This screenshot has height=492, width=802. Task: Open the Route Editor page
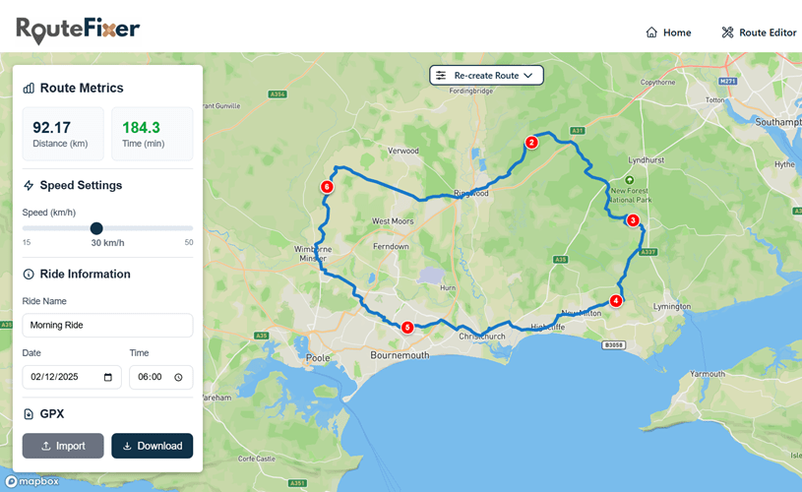pyautogui.click(x=759, y=32)
